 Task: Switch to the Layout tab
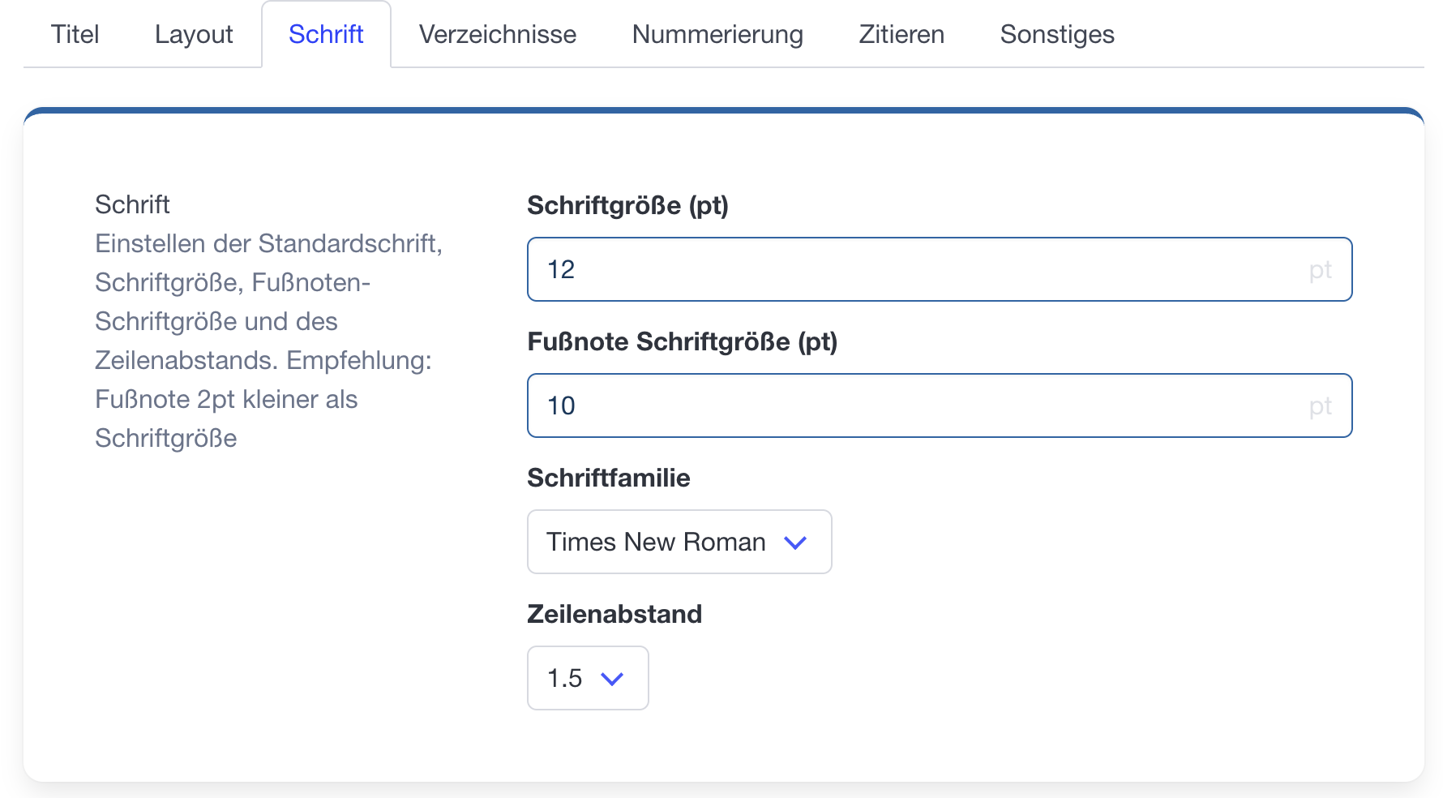[x=194, y=34]
